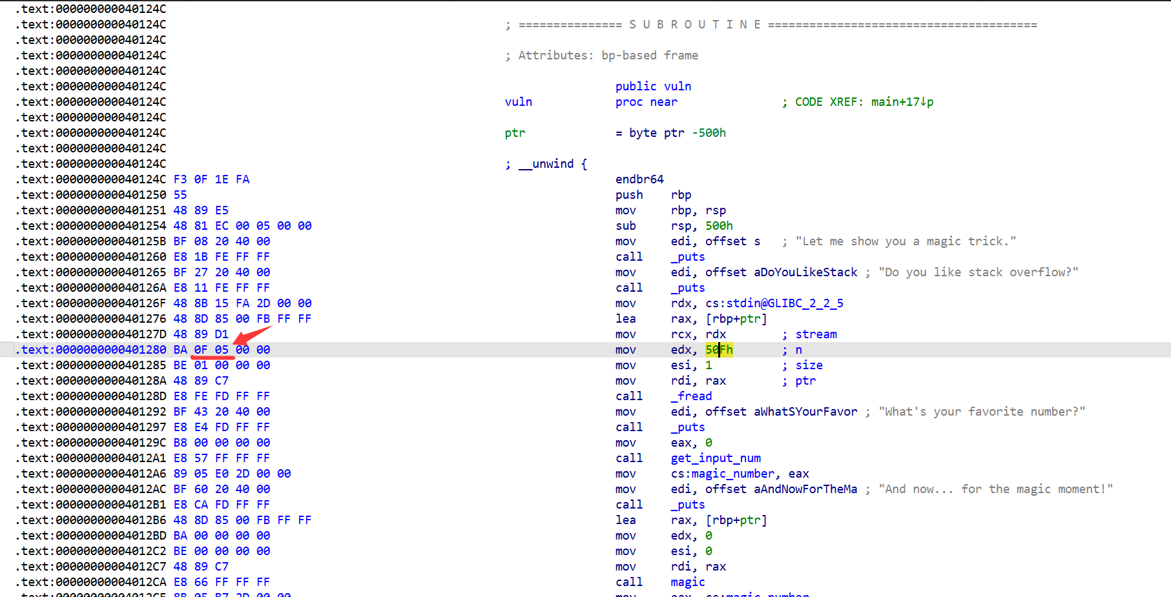This screenshot has height=597, width=1171.
Task: Select the _fread call target
Action: pyautogui.click(x=691, y=396)
